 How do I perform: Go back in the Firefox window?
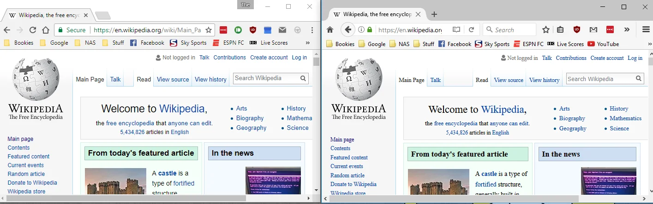(348, 29)
